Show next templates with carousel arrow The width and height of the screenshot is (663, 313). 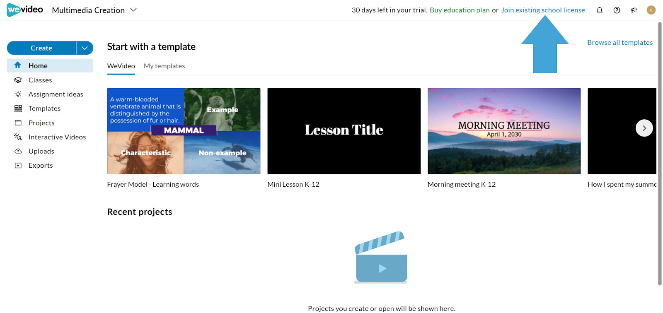644,128
